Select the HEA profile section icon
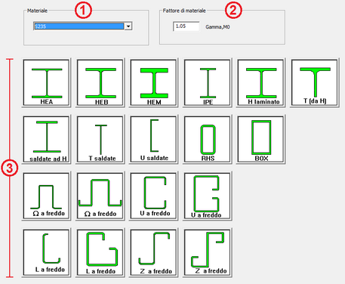 [46, 83]
